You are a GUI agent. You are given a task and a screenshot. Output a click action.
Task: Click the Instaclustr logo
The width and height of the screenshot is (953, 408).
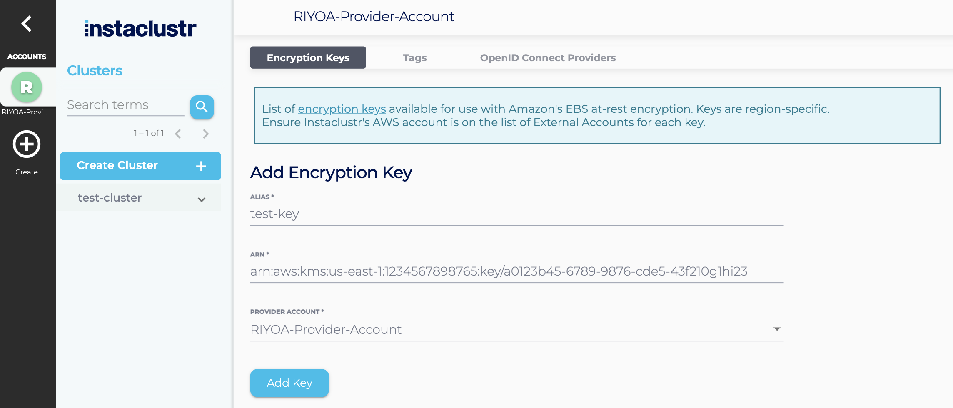[x=140, y=28]
